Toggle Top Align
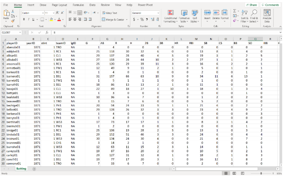 click(70, 13)
